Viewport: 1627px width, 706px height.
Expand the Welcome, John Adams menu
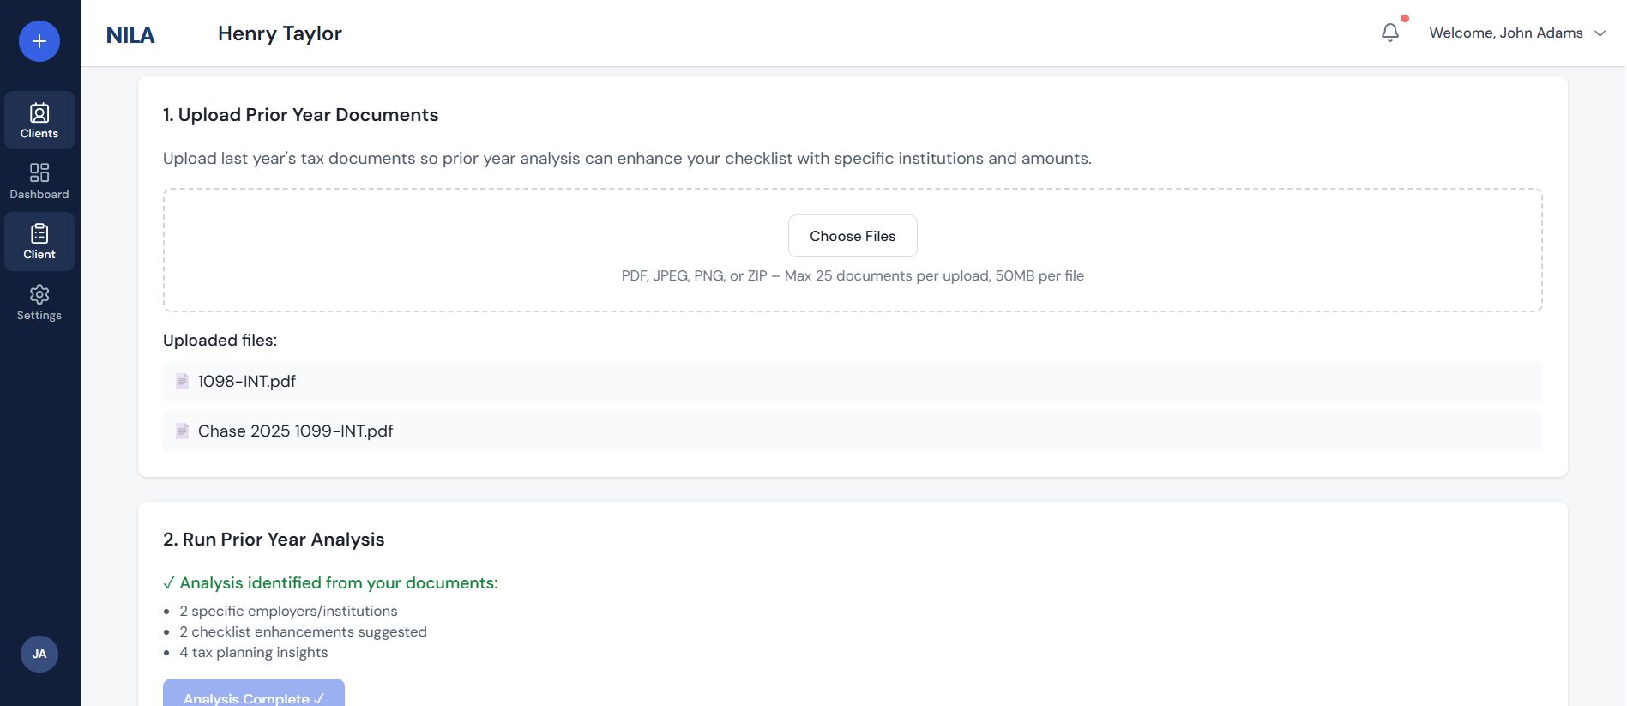[x=1516, y=33]
